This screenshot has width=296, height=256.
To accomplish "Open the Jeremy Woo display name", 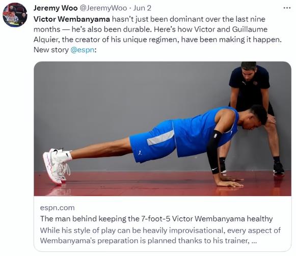I will coord(56,8).
